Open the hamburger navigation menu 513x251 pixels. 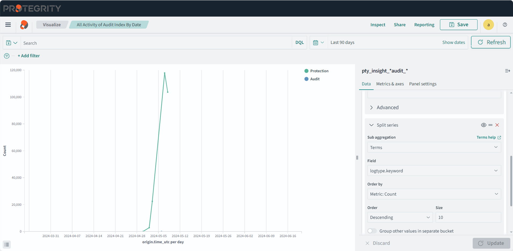pyautogui.click(x=8, y=25)
